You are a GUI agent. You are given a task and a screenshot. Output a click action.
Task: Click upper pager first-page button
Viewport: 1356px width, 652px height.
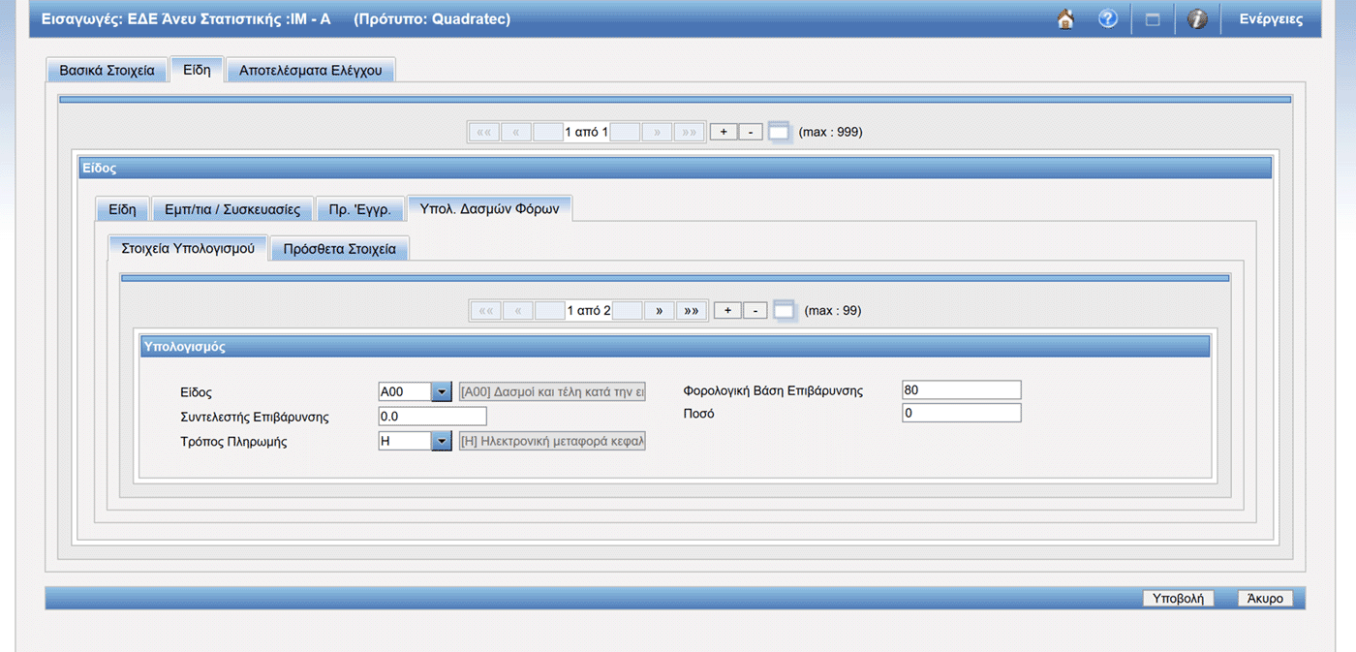(x=484, y=132)
